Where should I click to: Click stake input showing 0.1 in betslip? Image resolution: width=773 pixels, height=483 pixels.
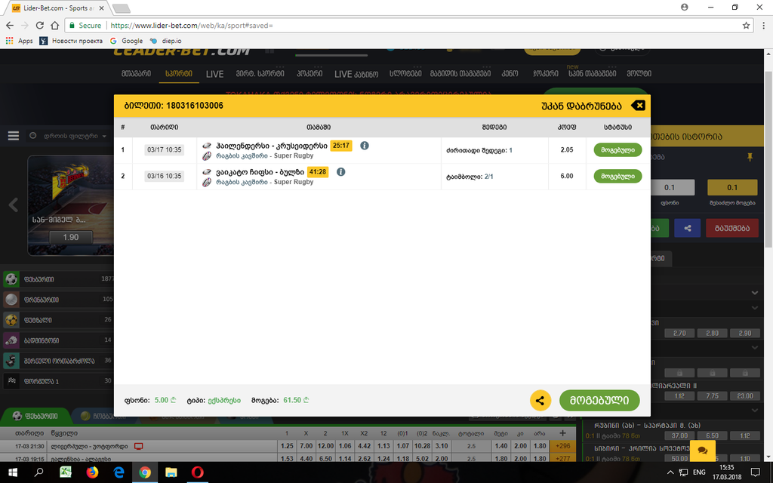point(670,187)
